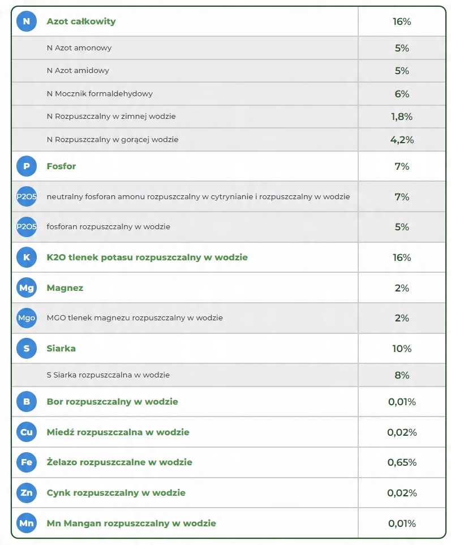The image size is (451, 545).
Task: Click the blue P phosphorus icon
Action: tap(27, 166)
